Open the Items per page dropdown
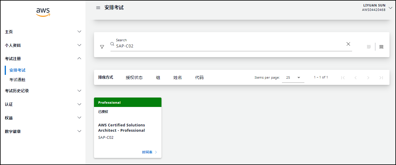Viewport: 396px width, 165px height. (293, 77)
